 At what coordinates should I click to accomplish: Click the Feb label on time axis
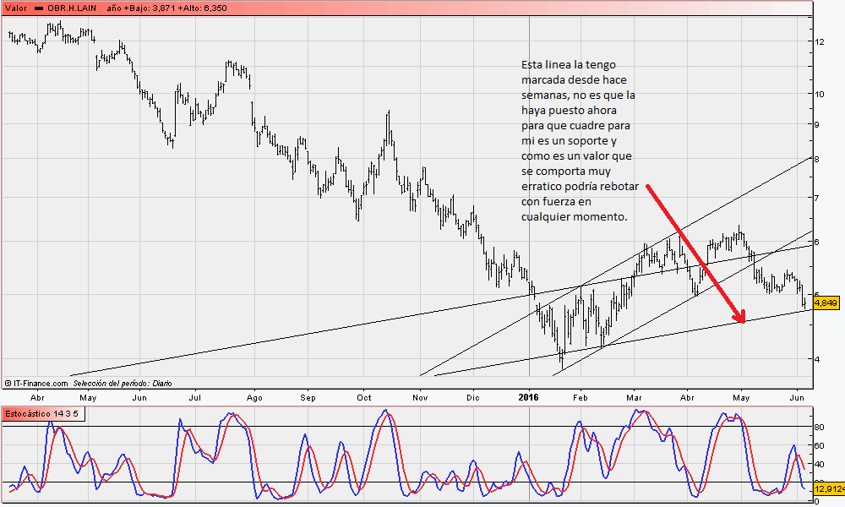[x=580, y=396]
